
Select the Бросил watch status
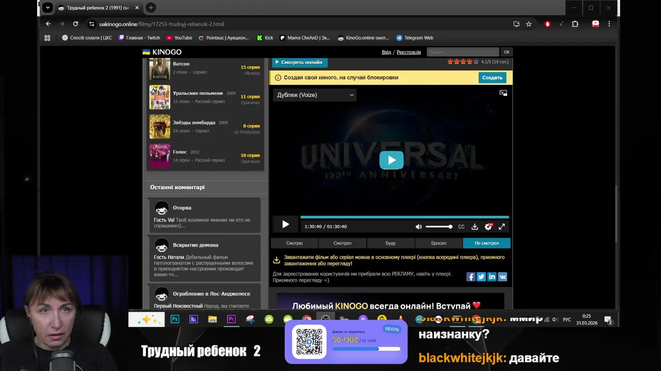[438, 243]
